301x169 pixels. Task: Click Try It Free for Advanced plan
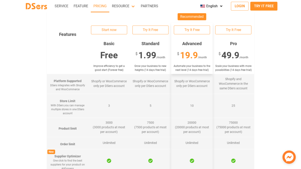(192, 30)
